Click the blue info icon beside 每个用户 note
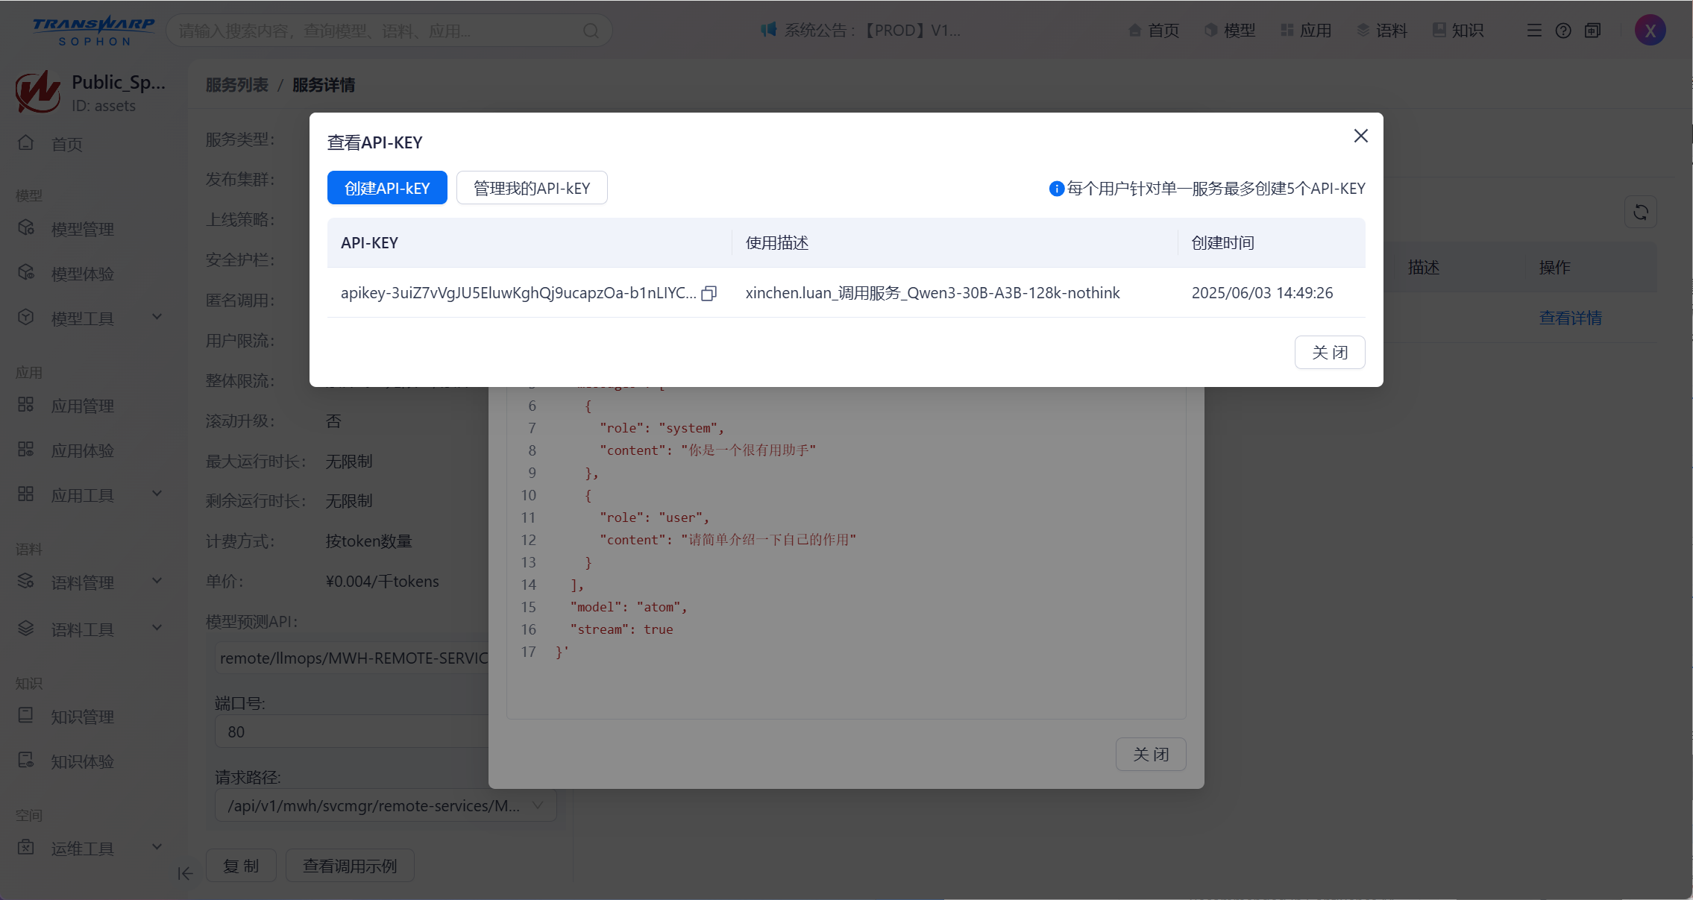Image resolution: width=1693 pixels, height=900 pixels. 1056,189
